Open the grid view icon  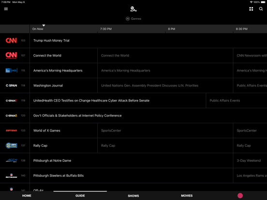point(251,9)
